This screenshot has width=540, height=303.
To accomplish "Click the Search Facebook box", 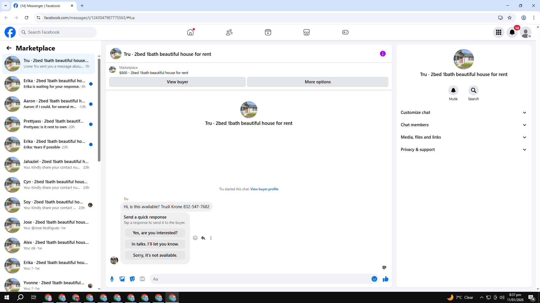I will [x=57, y=32].
